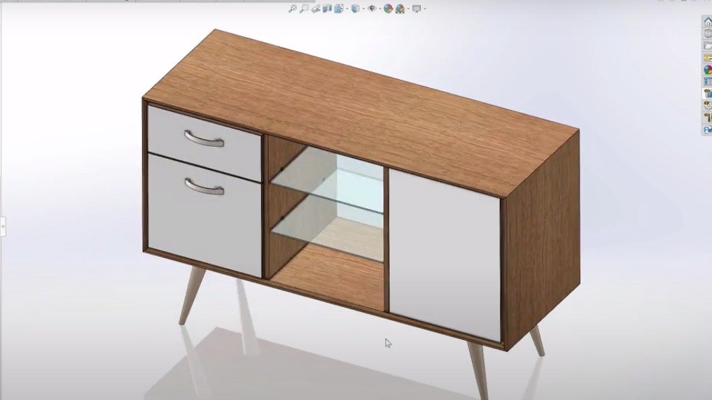Open the View Palette task pane tab
Viewport: 712px width, 400px height.
[707, 58]
